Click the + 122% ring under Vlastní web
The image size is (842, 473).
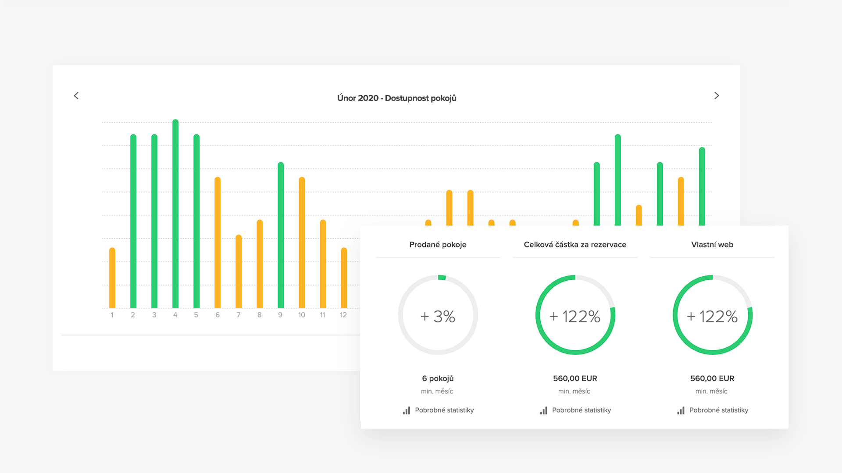coord(713,315)
